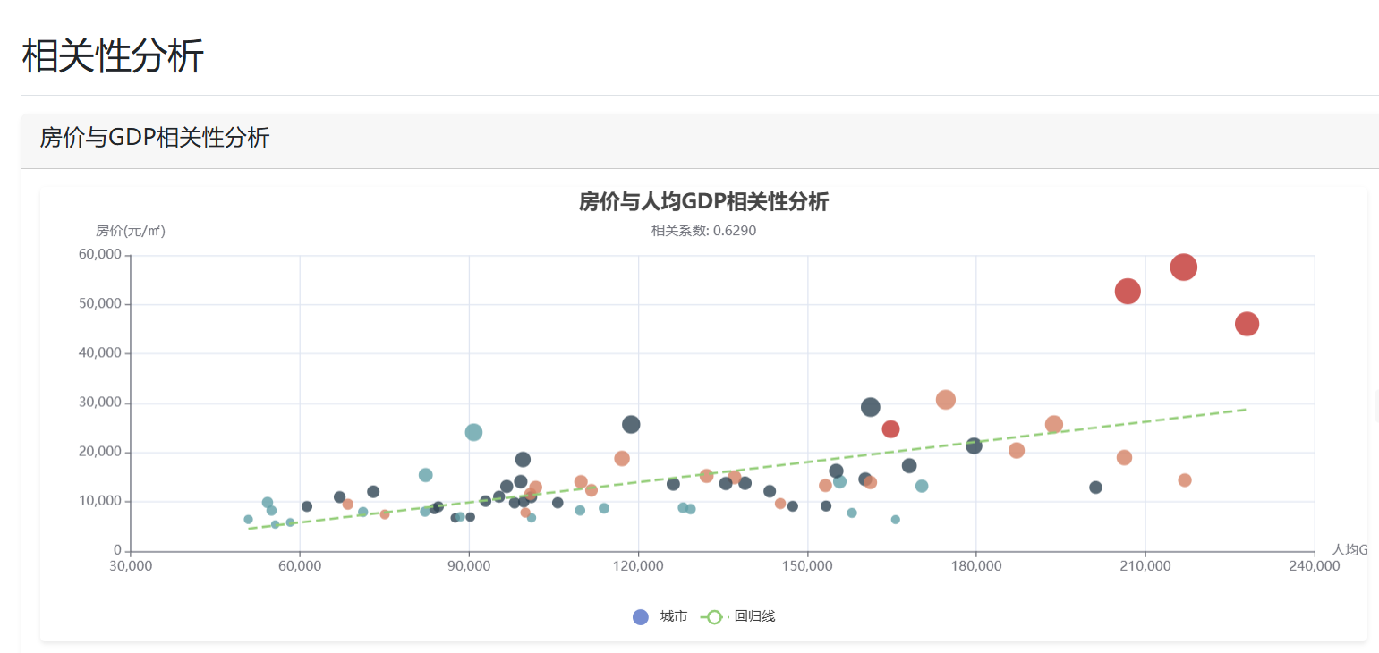Select the red bubble at GDP 228,000
The width and height of the screenshot is (1379, 653).
(x=1247, y=324)
